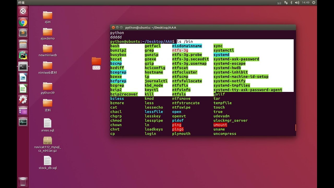Select the navicat112_mysql_cs_x64.tar.gz archive
The image size is (334, 188).
pos(47,144)
